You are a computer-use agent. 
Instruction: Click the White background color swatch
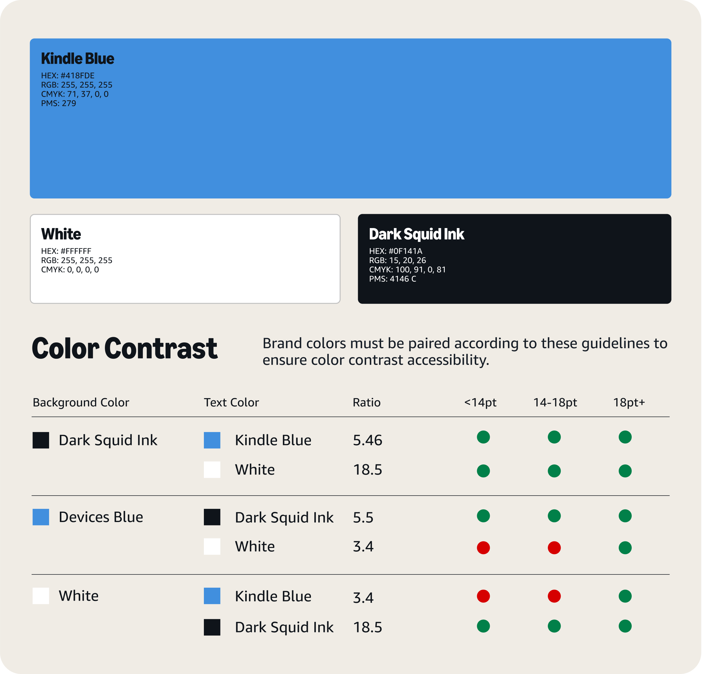click(x=41, y=596)
